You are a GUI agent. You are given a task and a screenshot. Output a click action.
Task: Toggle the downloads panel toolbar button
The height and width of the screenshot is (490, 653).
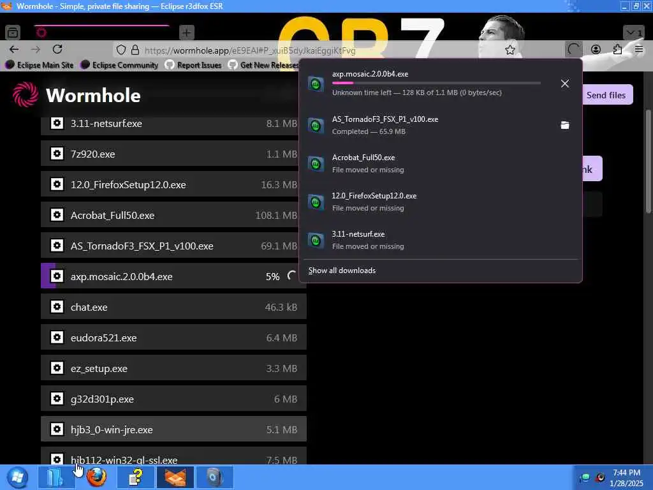573,50
